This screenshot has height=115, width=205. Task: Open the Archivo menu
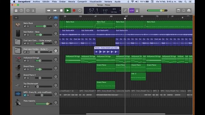[36, 2]
